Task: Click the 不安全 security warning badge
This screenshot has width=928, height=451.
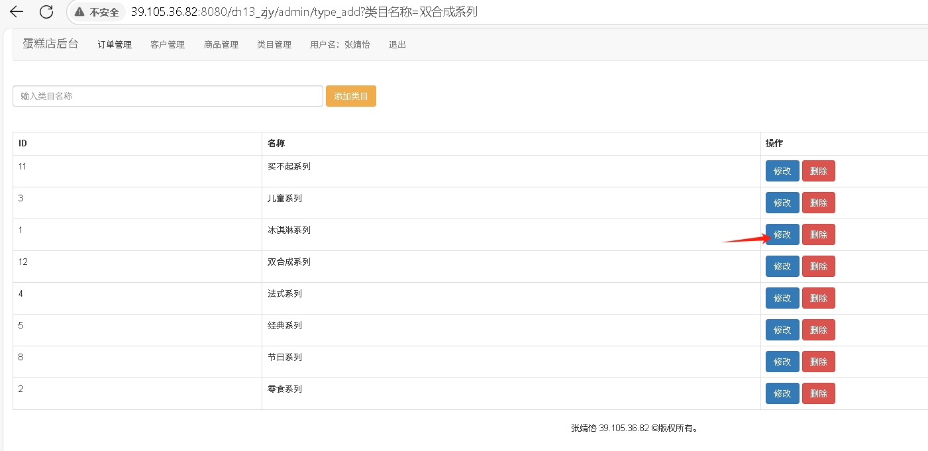Action: [x=97, y=13]
